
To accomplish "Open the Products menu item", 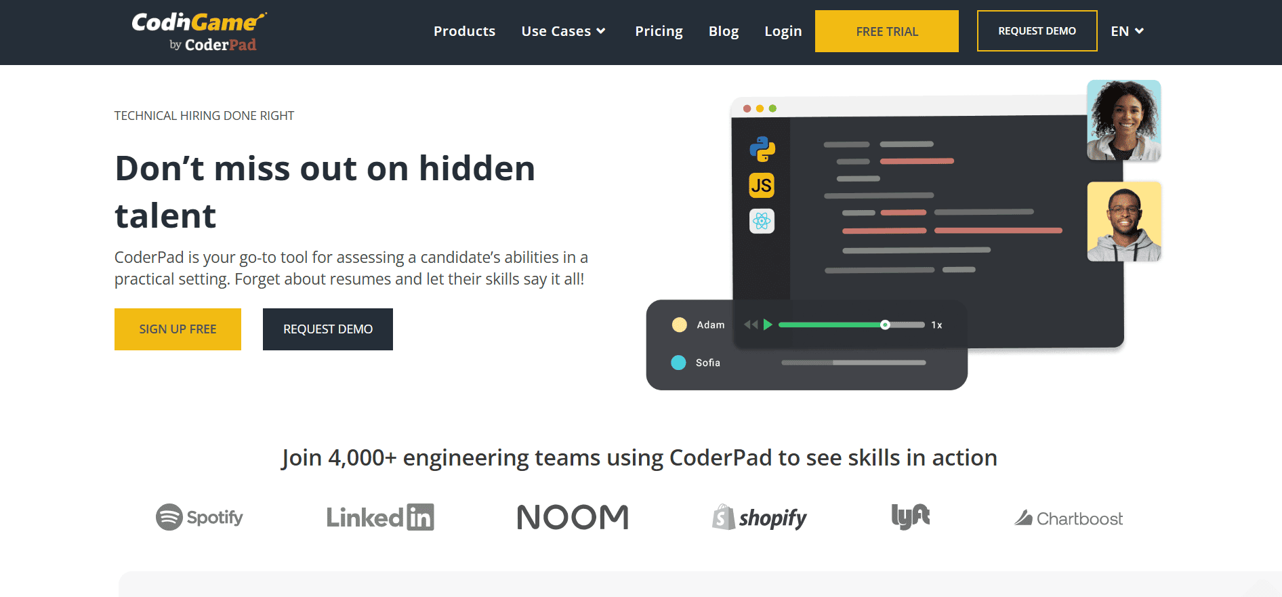I will (x=464, y=31).
